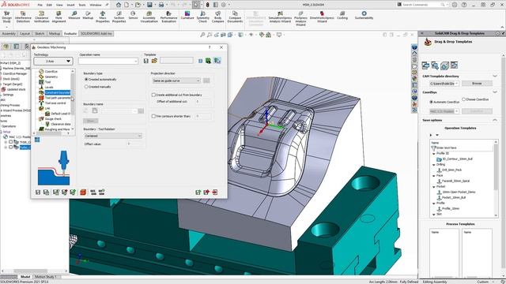The height and width of the screenshot is (284, 506).
Task: Collapse the CAM Template directory section
Action: click(x=495, y=76)
